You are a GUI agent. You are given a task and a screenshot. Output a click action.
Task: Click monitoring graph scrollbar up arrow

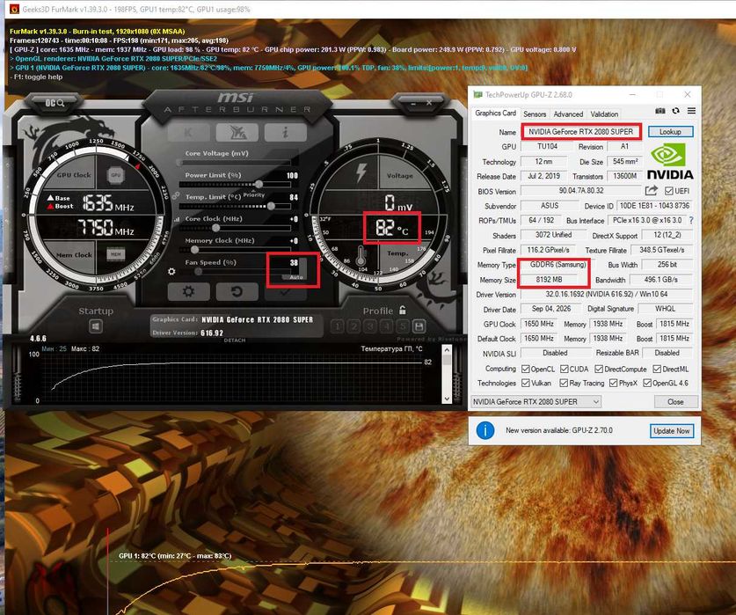(x=447, y=349)
